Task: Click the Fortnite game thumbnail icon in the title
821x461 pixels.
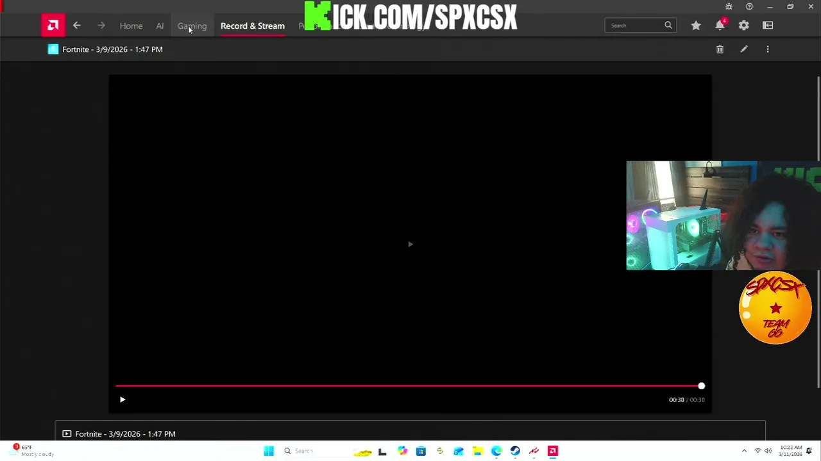Action: click(x=53, y=49)
